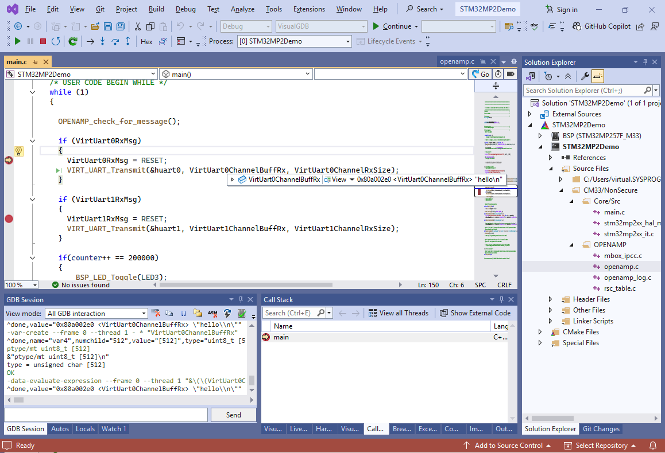Click the Send button in GDB Session
This screenshot has width=665, height=453.
point(233,415)
